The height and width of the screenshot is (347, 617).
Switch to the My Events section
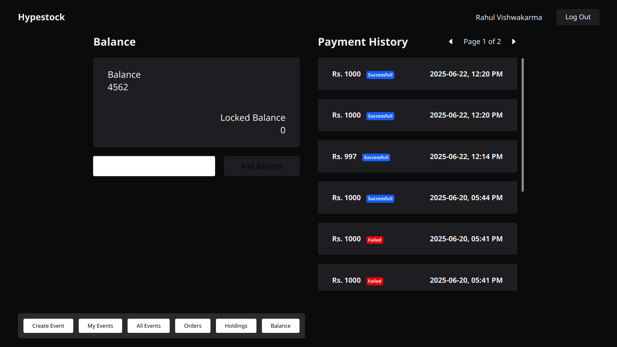tap(100, 325)
